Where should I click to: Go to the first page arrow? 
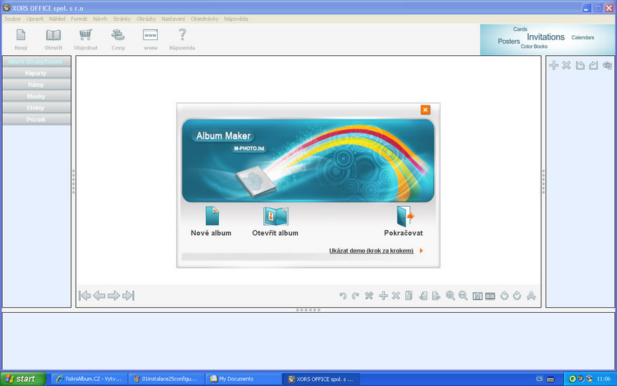pyautogui.click(x=85, y=296)
